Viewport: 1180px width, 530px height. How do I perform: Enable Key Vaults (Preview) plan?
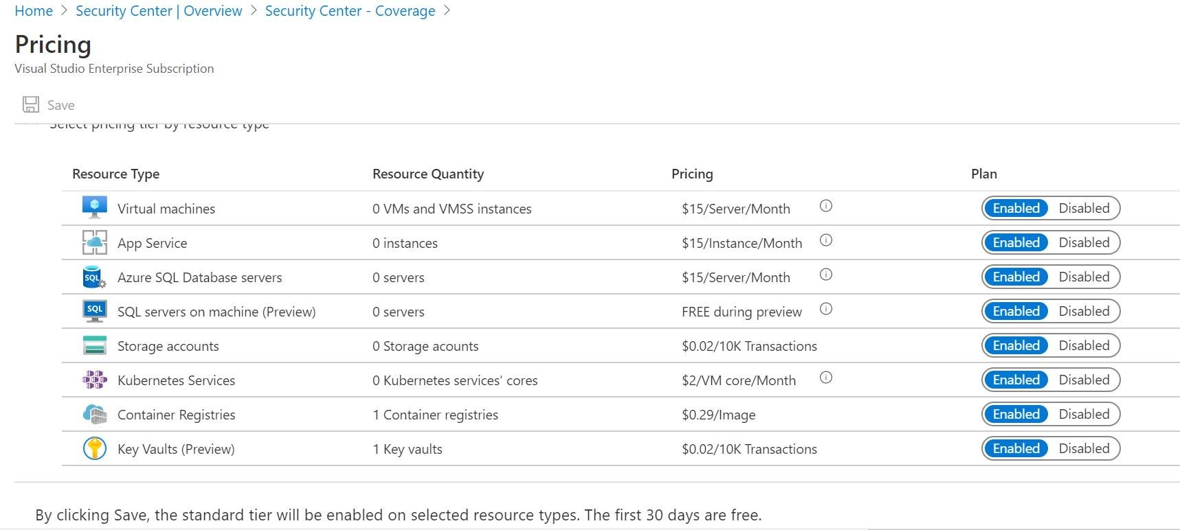point(1016,448)
